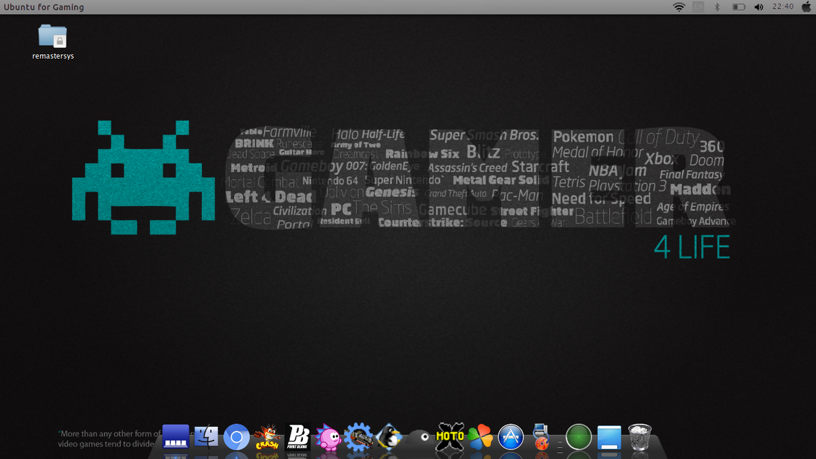Open the Trash in the dock
The image size is (816, 459).
[640, 437]
